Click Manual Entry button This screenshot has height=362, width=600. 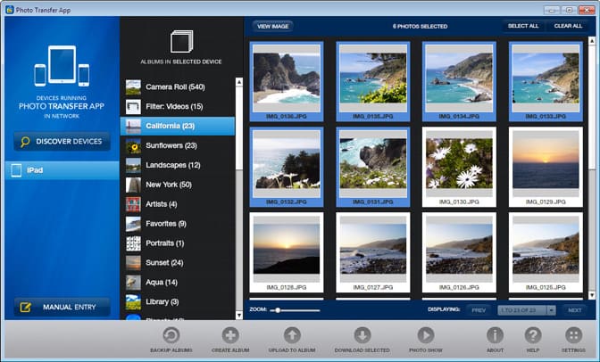62,307
